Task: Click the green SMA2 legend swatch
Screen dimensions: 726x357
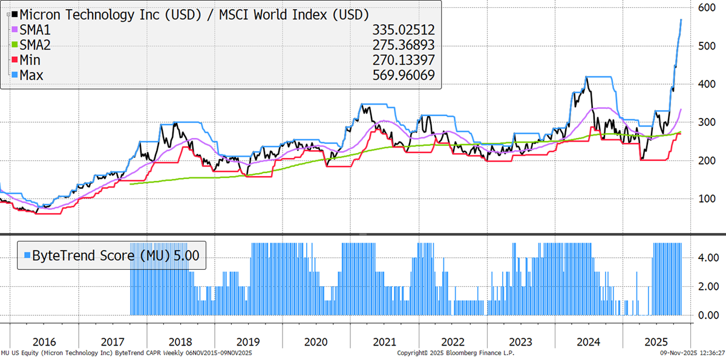Action: click(15, 45)
